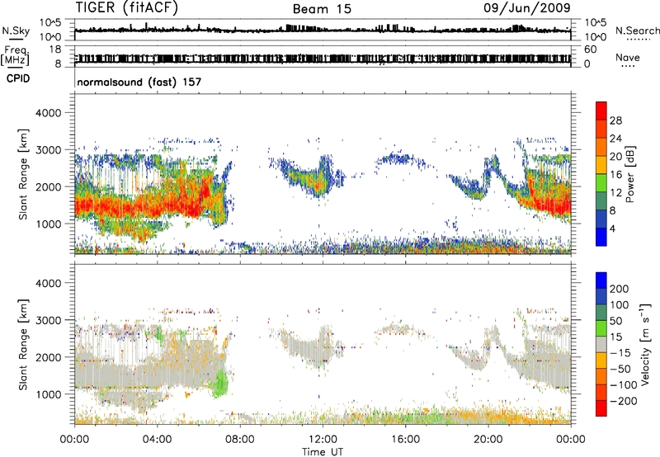
Task: Click the date "09/Jun/2009"
Action: (x=527, y=7)
